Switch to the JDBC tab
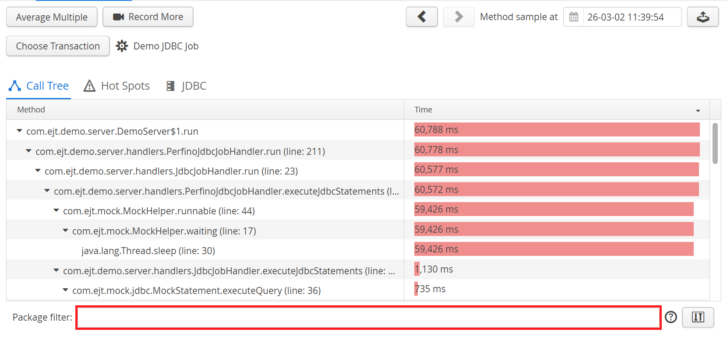 click(186, 86)
